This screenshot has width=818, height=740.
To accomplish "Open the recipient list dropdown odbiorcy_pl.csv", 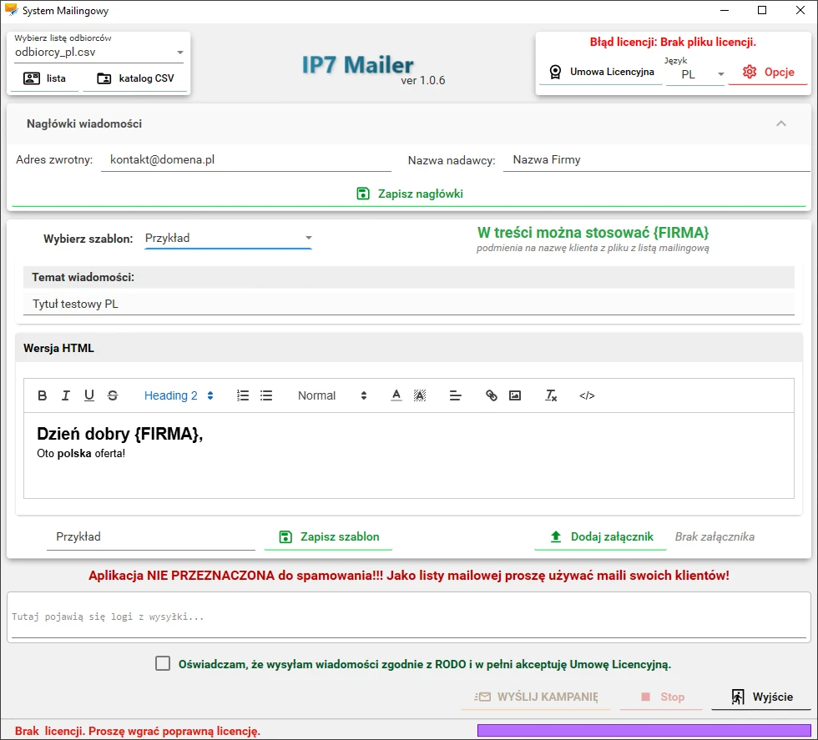I will 99,53.
